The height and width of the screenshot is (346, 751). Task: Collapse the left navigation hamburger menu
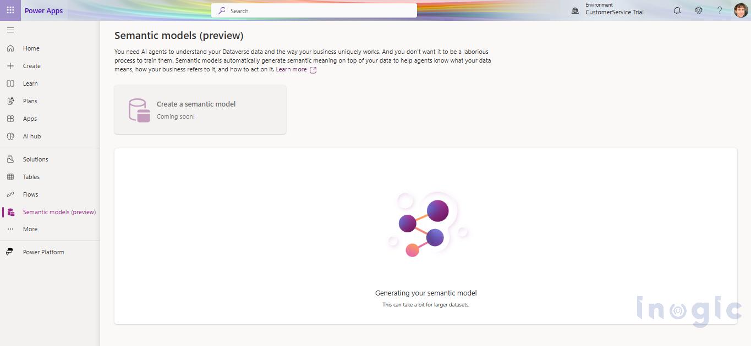click(x=10, y=30)
